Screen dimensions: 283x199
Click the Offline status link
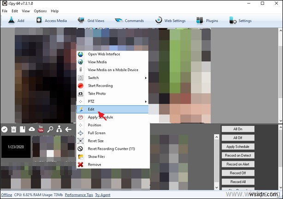point(6,195)
